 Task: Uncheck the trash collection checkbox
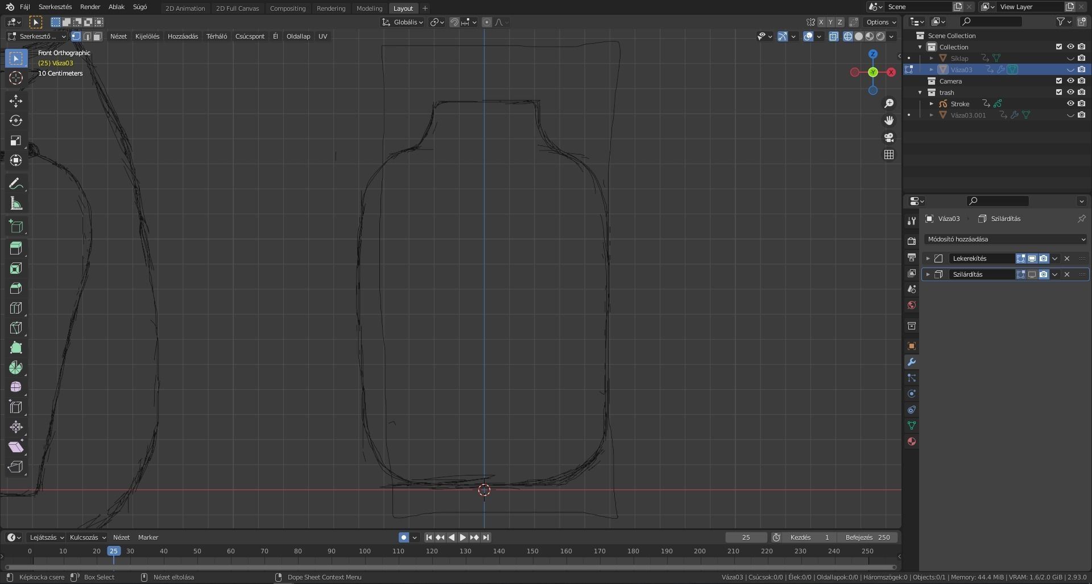click(x=1059, y=92)
